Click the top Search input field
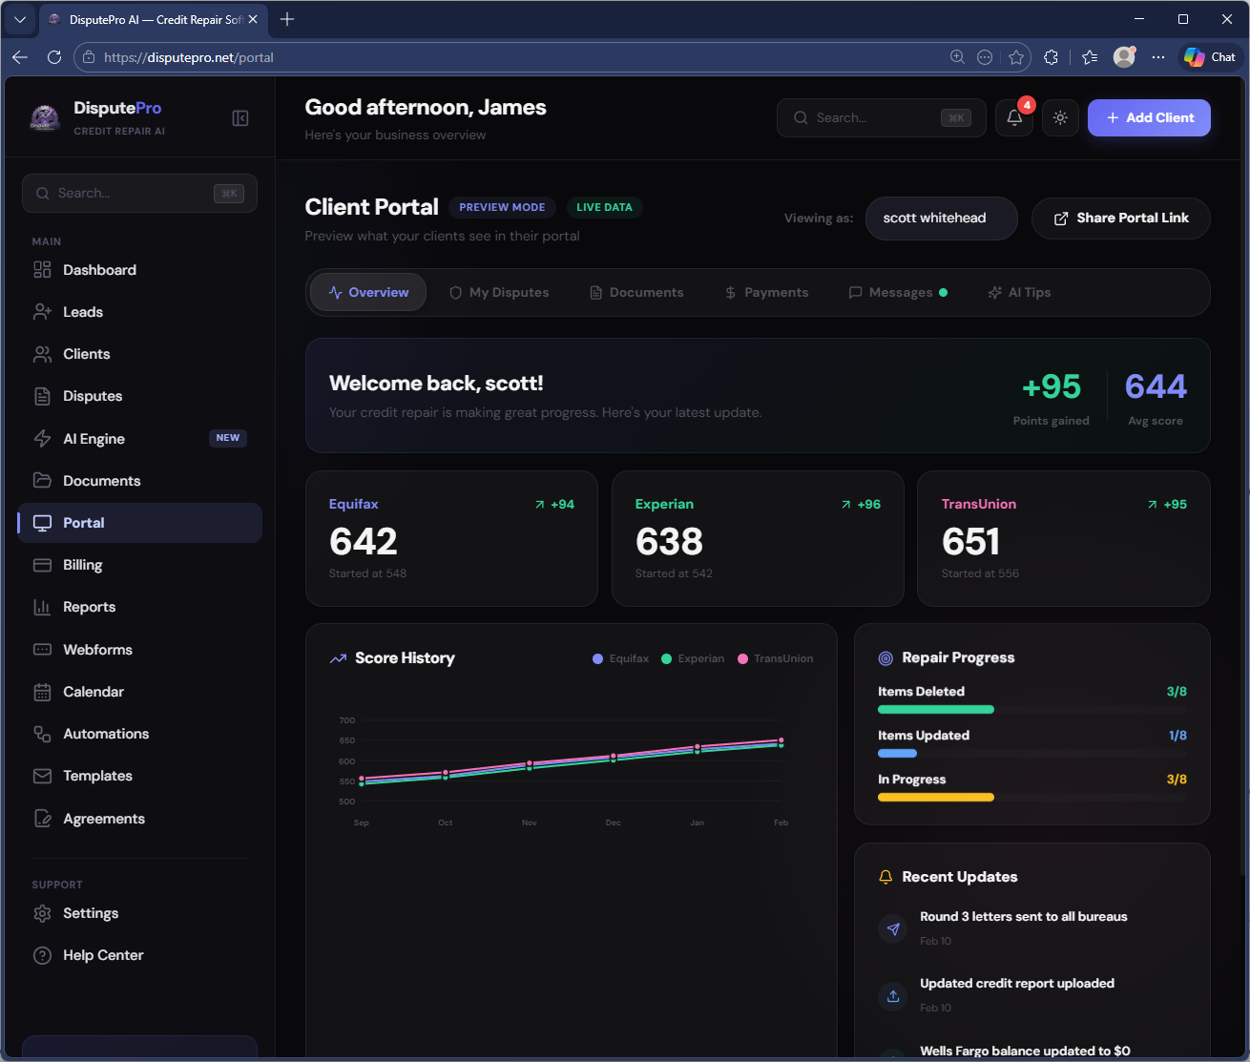The image size is (1250, 1062). point(878,116)
